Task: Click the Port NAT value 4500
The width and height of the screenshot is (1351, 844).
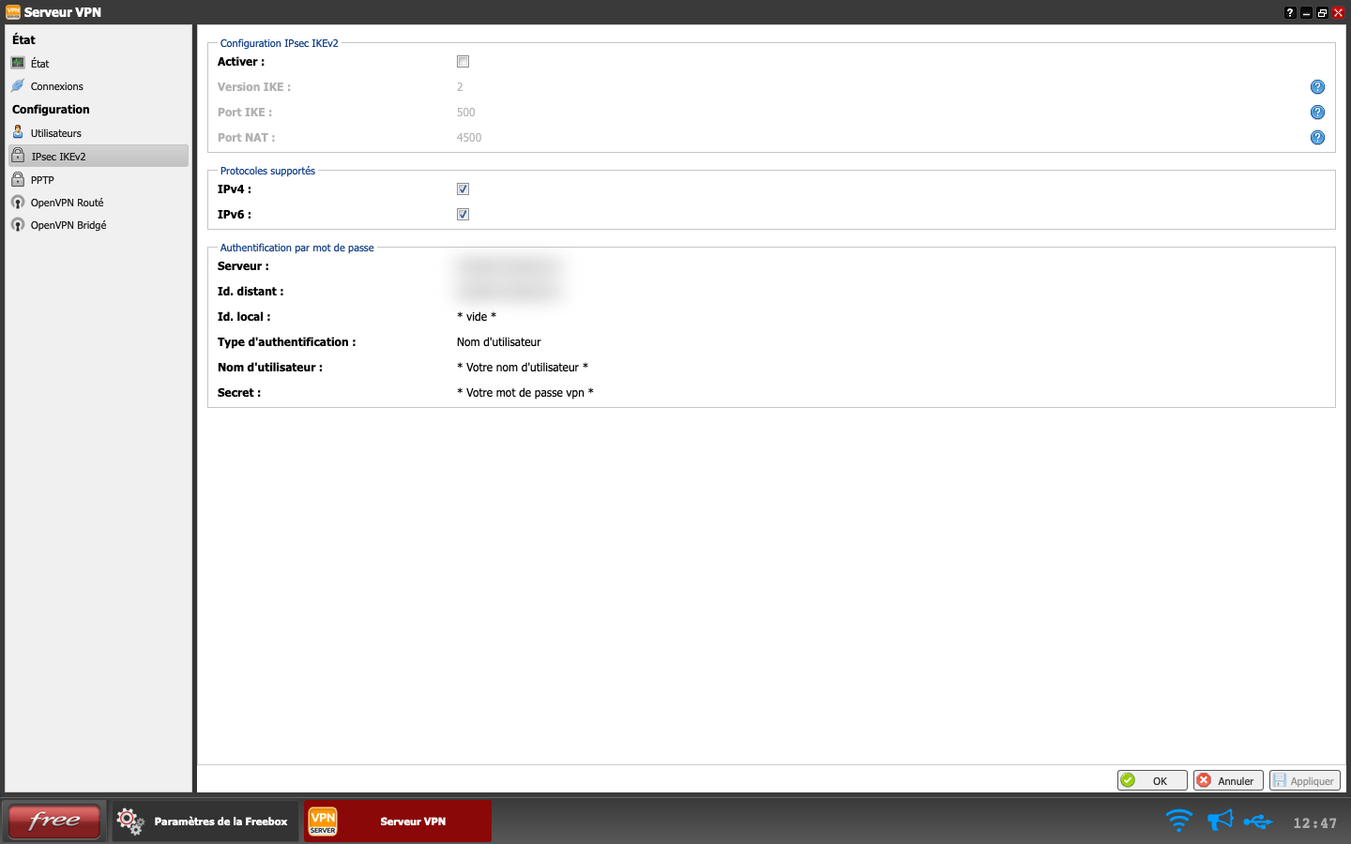Action: pyautogui.click(x=469, y=138)
